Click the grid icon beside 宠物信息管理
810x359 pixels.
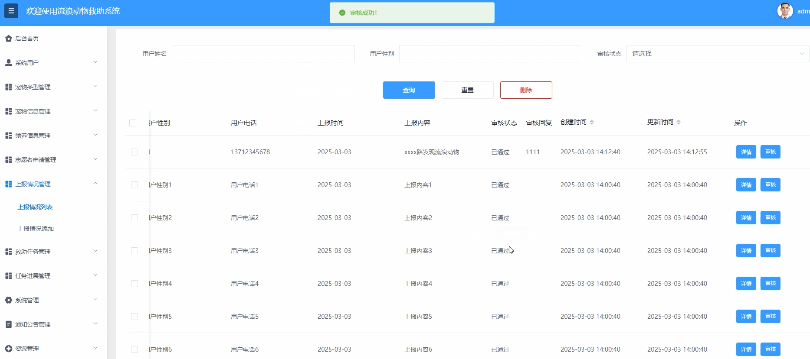8,111
